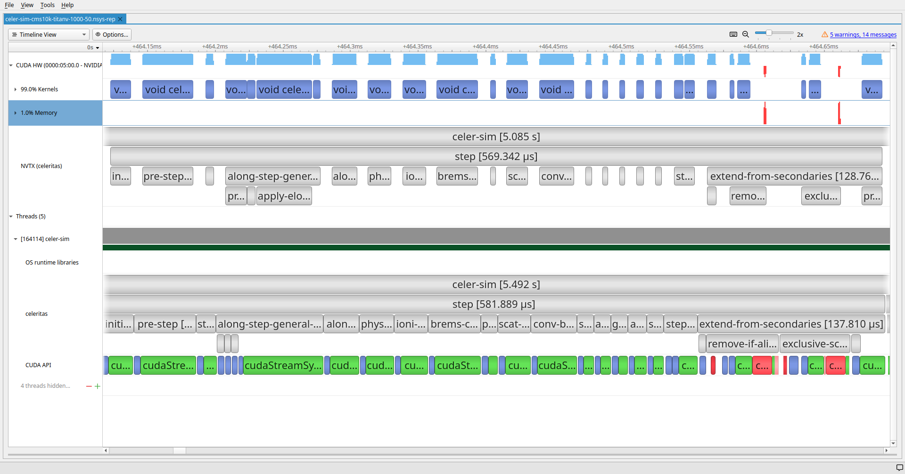This screenshot has height=474, width=905.
Task: Open the Timeline View dropdown
Action: coord(49,34)
